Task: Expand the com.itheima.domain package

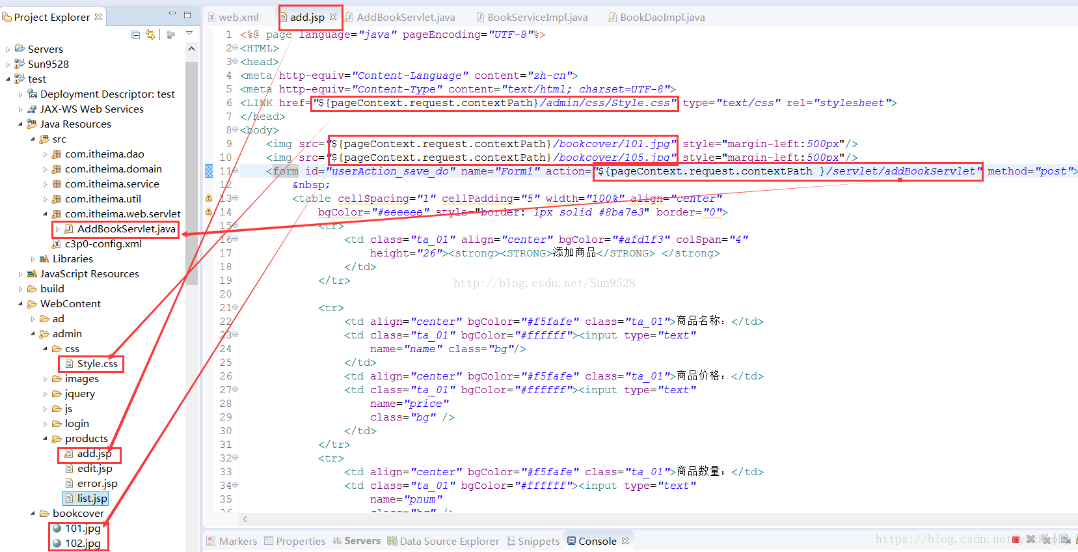Action: (45, 169)
